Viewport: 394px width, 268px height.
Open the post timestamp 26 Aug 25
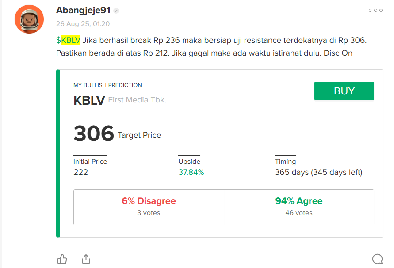[83, 24]
